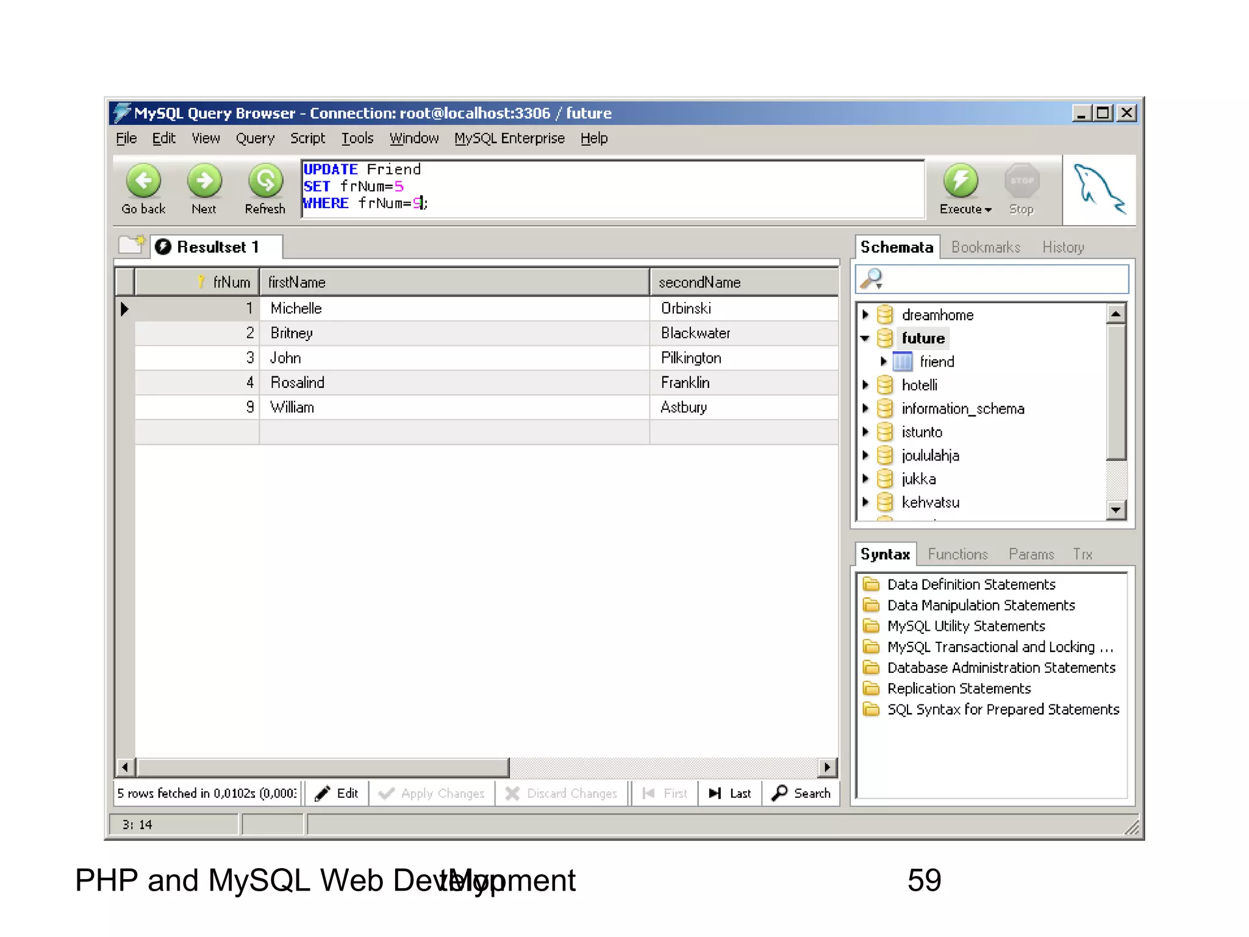Switch to the Functions tab
This screenshot has width=1249, height=937.
click(x=957, y=554)
